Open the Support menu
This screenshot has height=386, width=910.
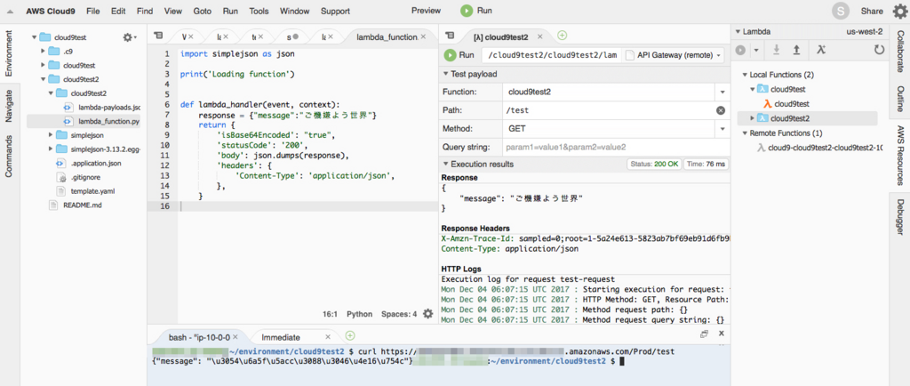(x=335, y=11)
